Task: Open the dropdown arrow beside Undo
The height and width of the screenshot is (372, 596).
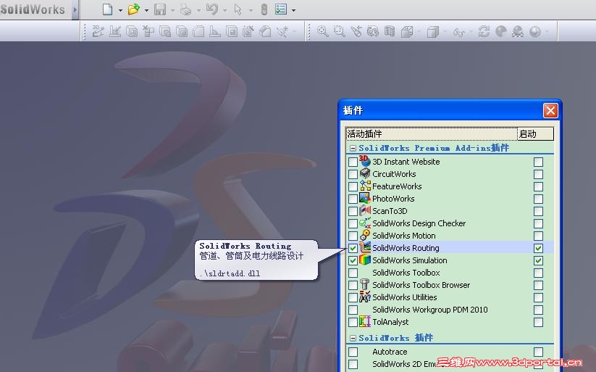Action: pos(224,10)
